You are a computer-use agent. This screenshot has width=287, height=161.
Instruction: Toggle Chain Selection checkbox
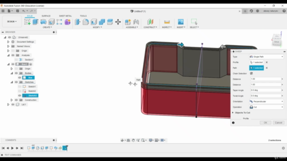click(x=251, y=73)
